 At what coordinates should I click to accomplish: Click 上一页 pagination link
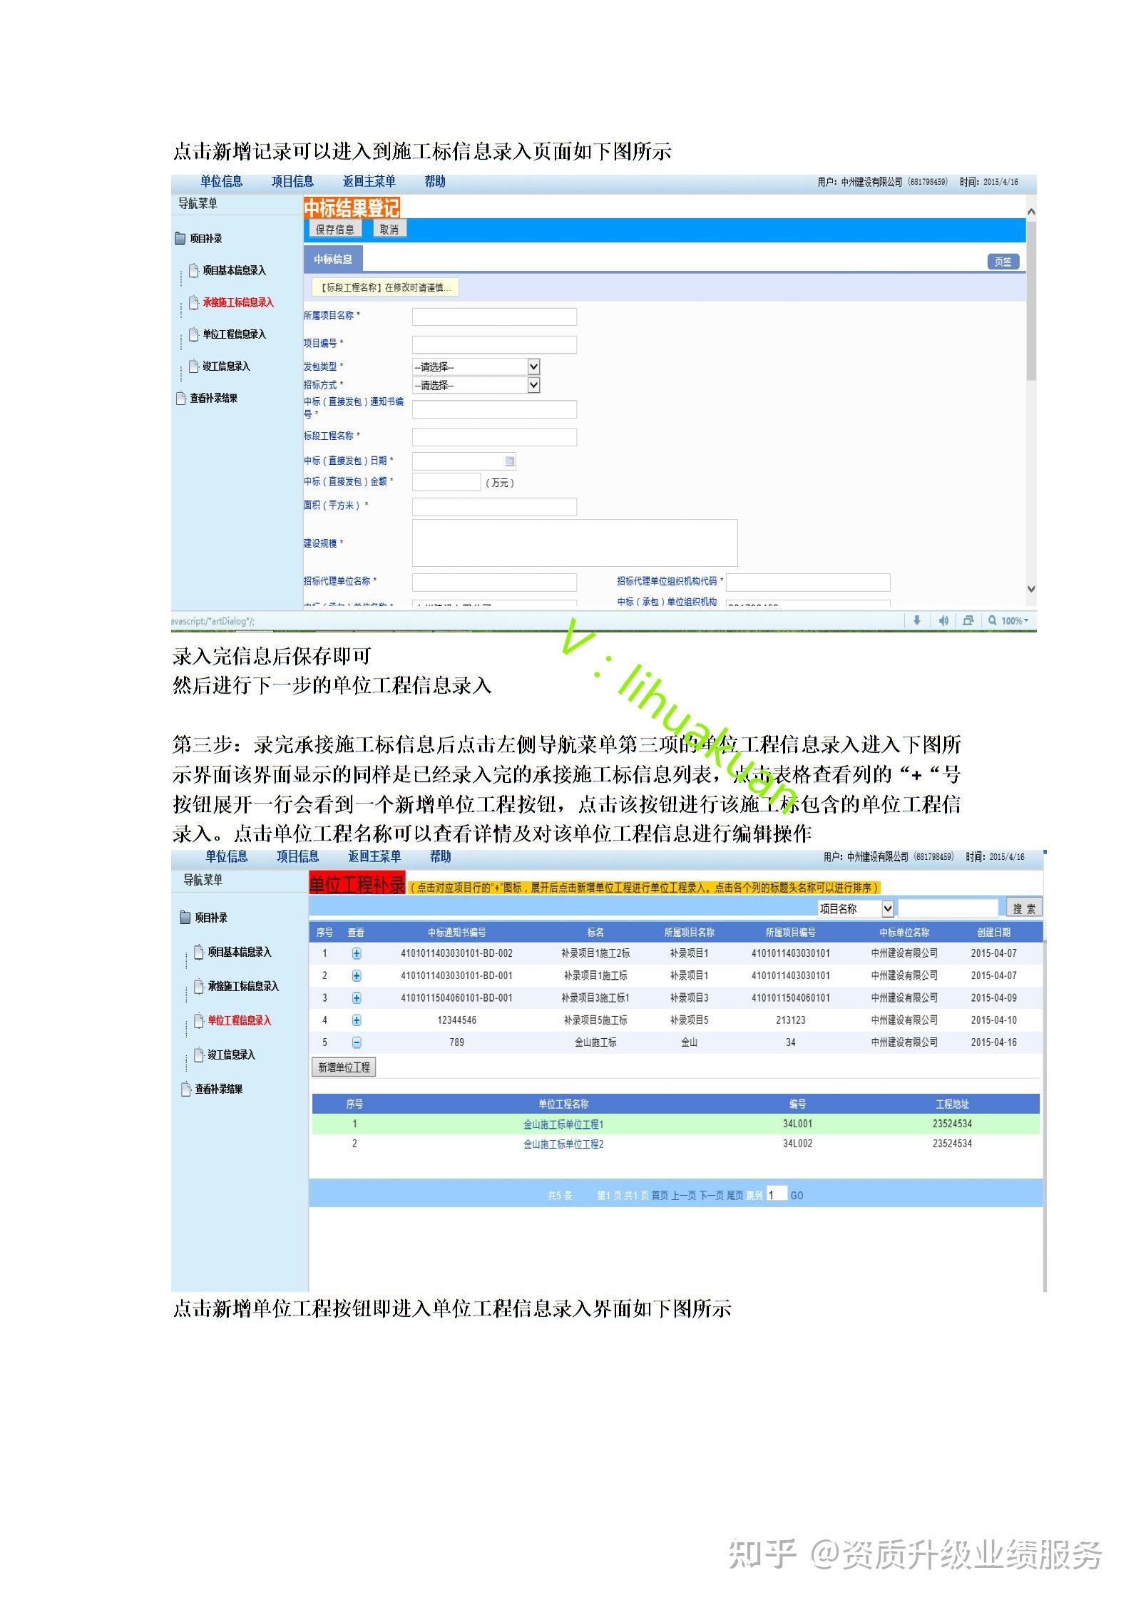pyautogui.click(x=682, y=1196)
